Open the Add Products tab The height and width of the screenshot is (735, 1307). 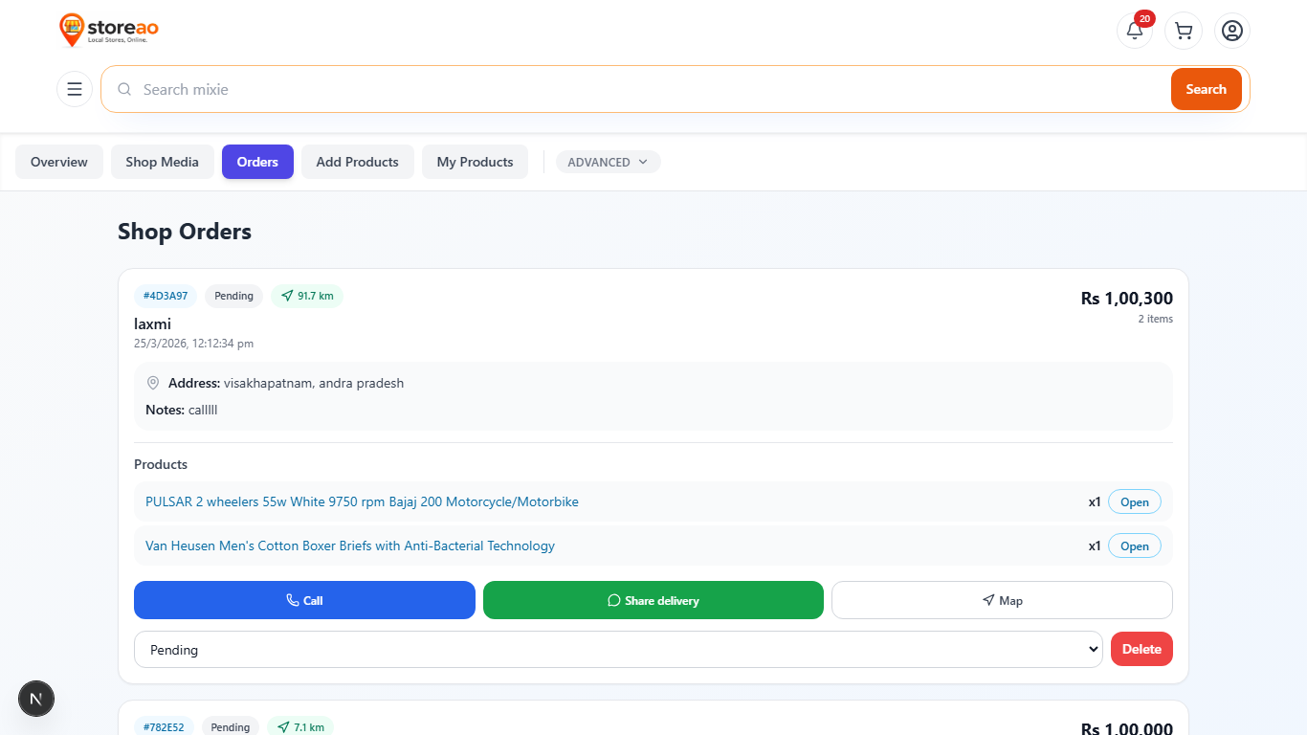[x=358, y=162]
